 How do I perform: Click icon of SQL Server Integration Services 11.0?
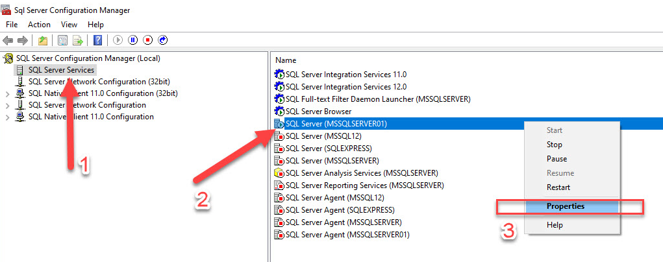click(x=279, y=75)
